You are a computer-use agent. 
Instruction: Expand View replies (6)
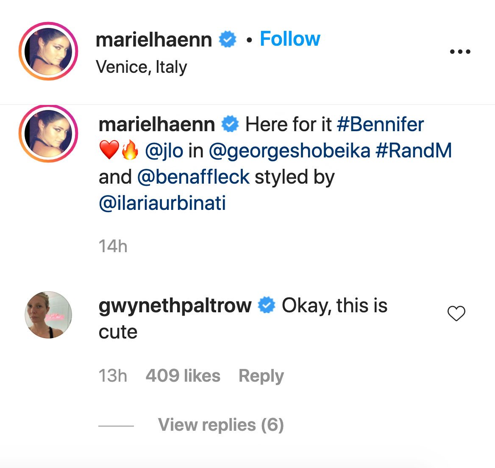coord(220,425)
